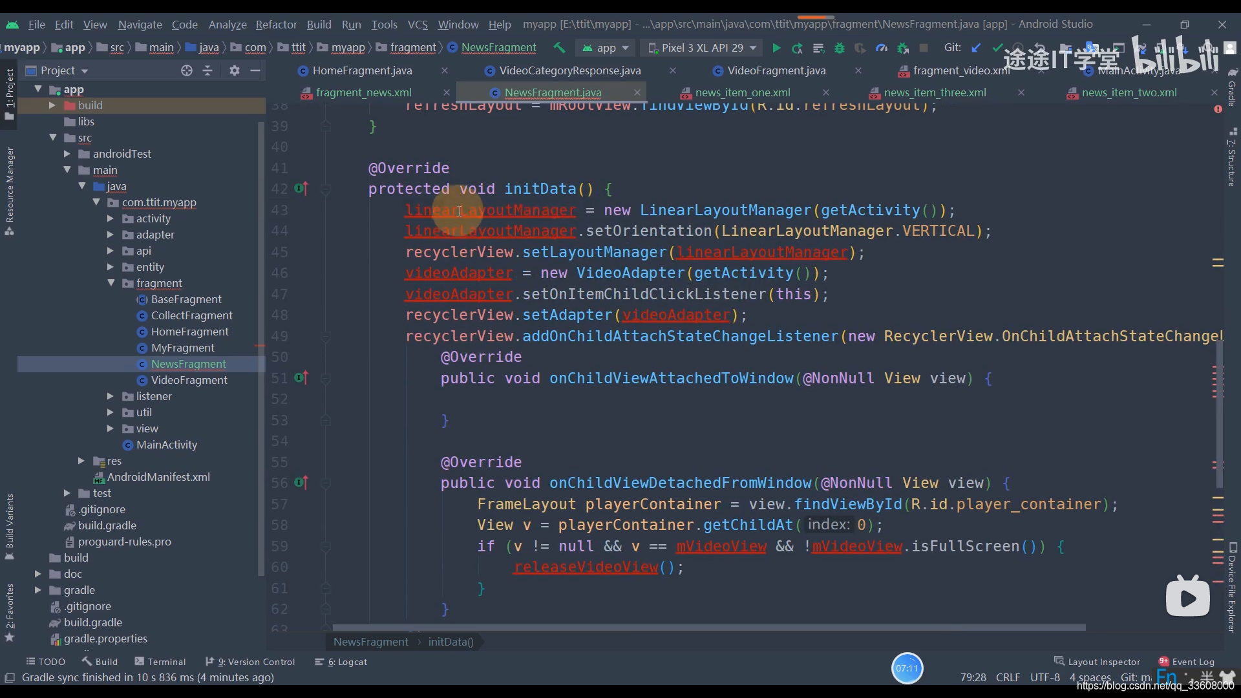1241x698 pixels.
Task: Select MainActivity in the project tree
Action: pyautogui.click(x=167, y=445)
